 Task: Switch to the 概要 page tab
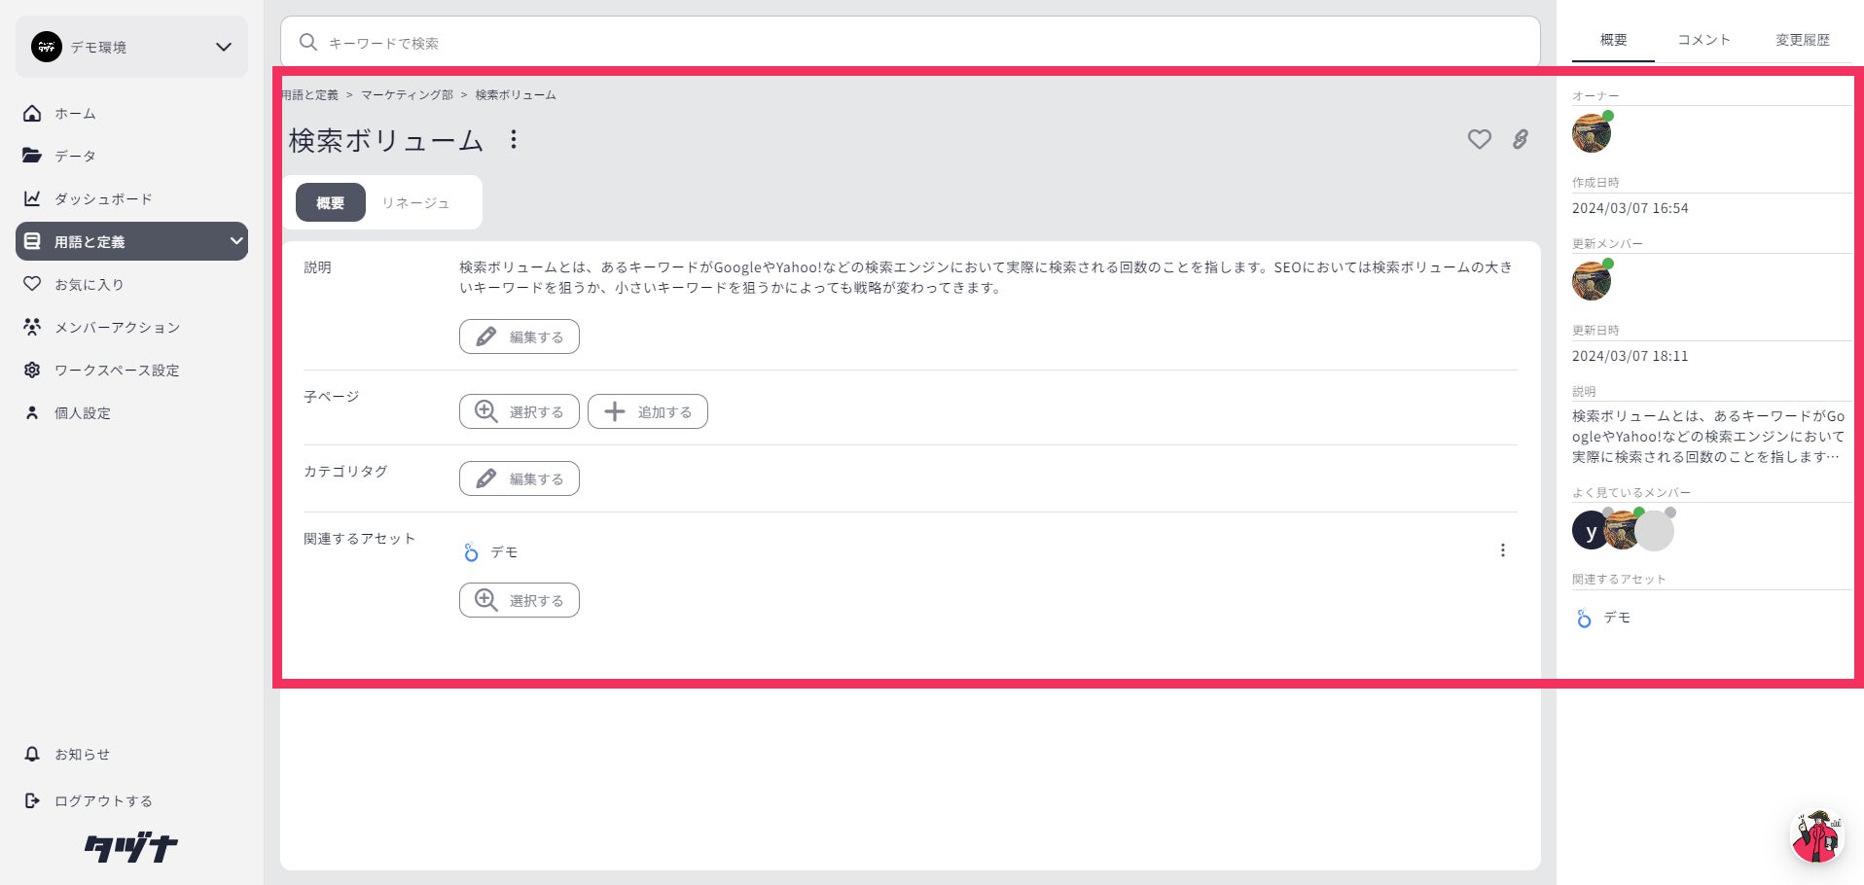pos(330,202)
